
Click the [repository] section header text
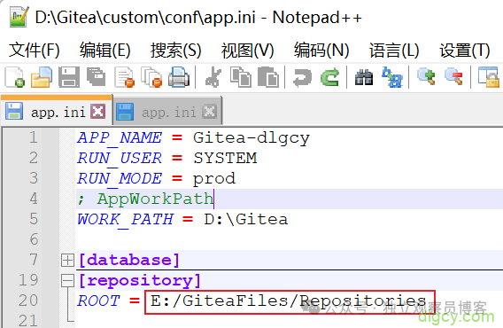coord(140,280)
